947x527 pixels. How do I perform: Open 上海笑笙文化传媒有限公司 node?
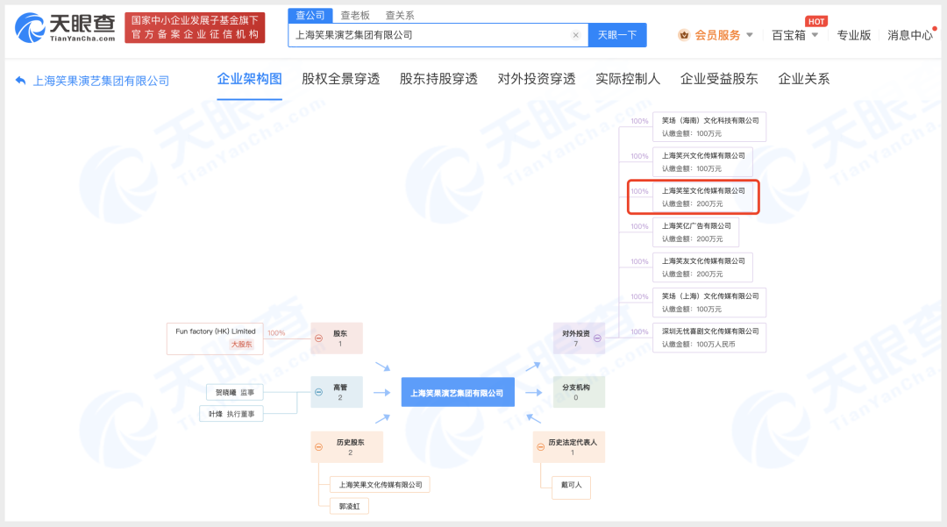[x=703, y=196]
